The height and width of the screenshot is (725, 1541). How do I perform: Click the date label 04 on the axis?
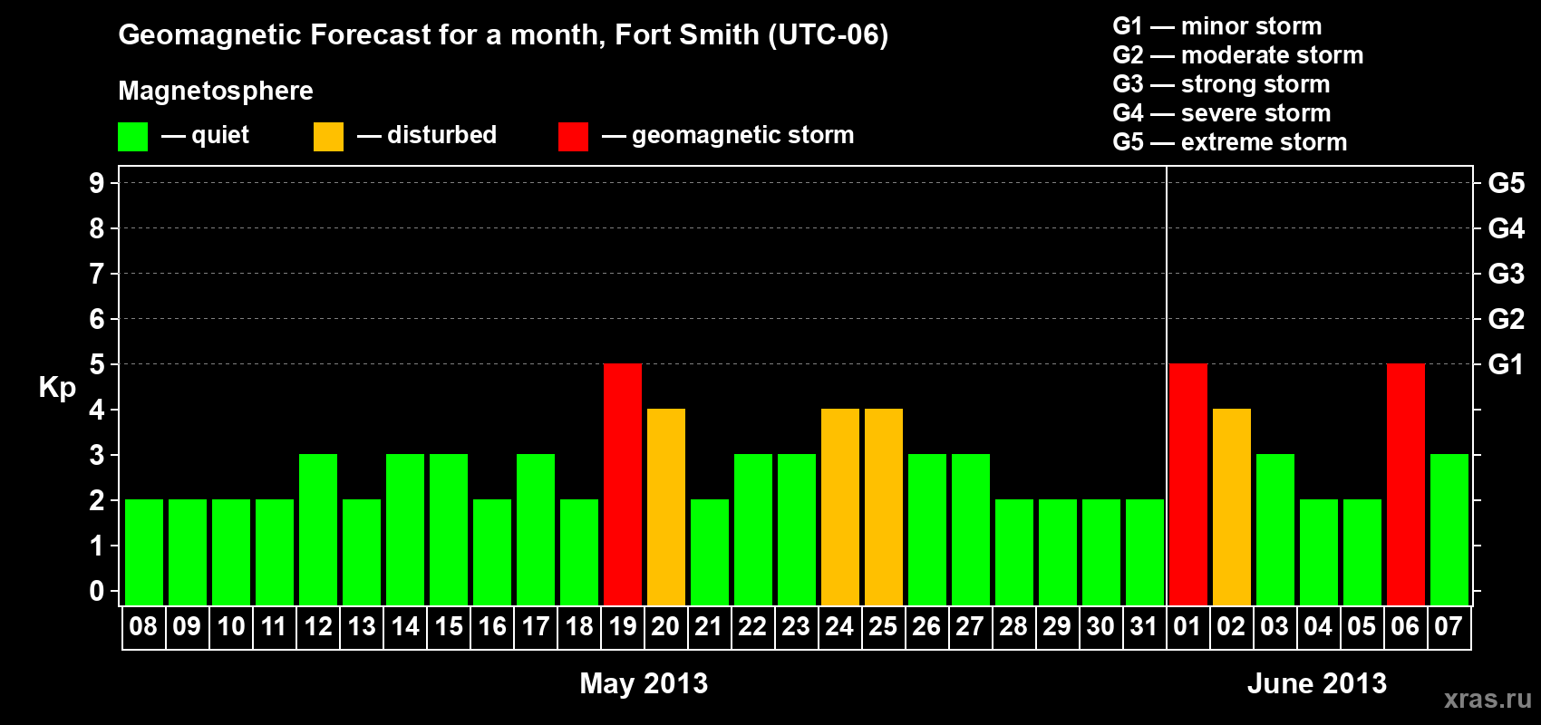click(1318, 627)
